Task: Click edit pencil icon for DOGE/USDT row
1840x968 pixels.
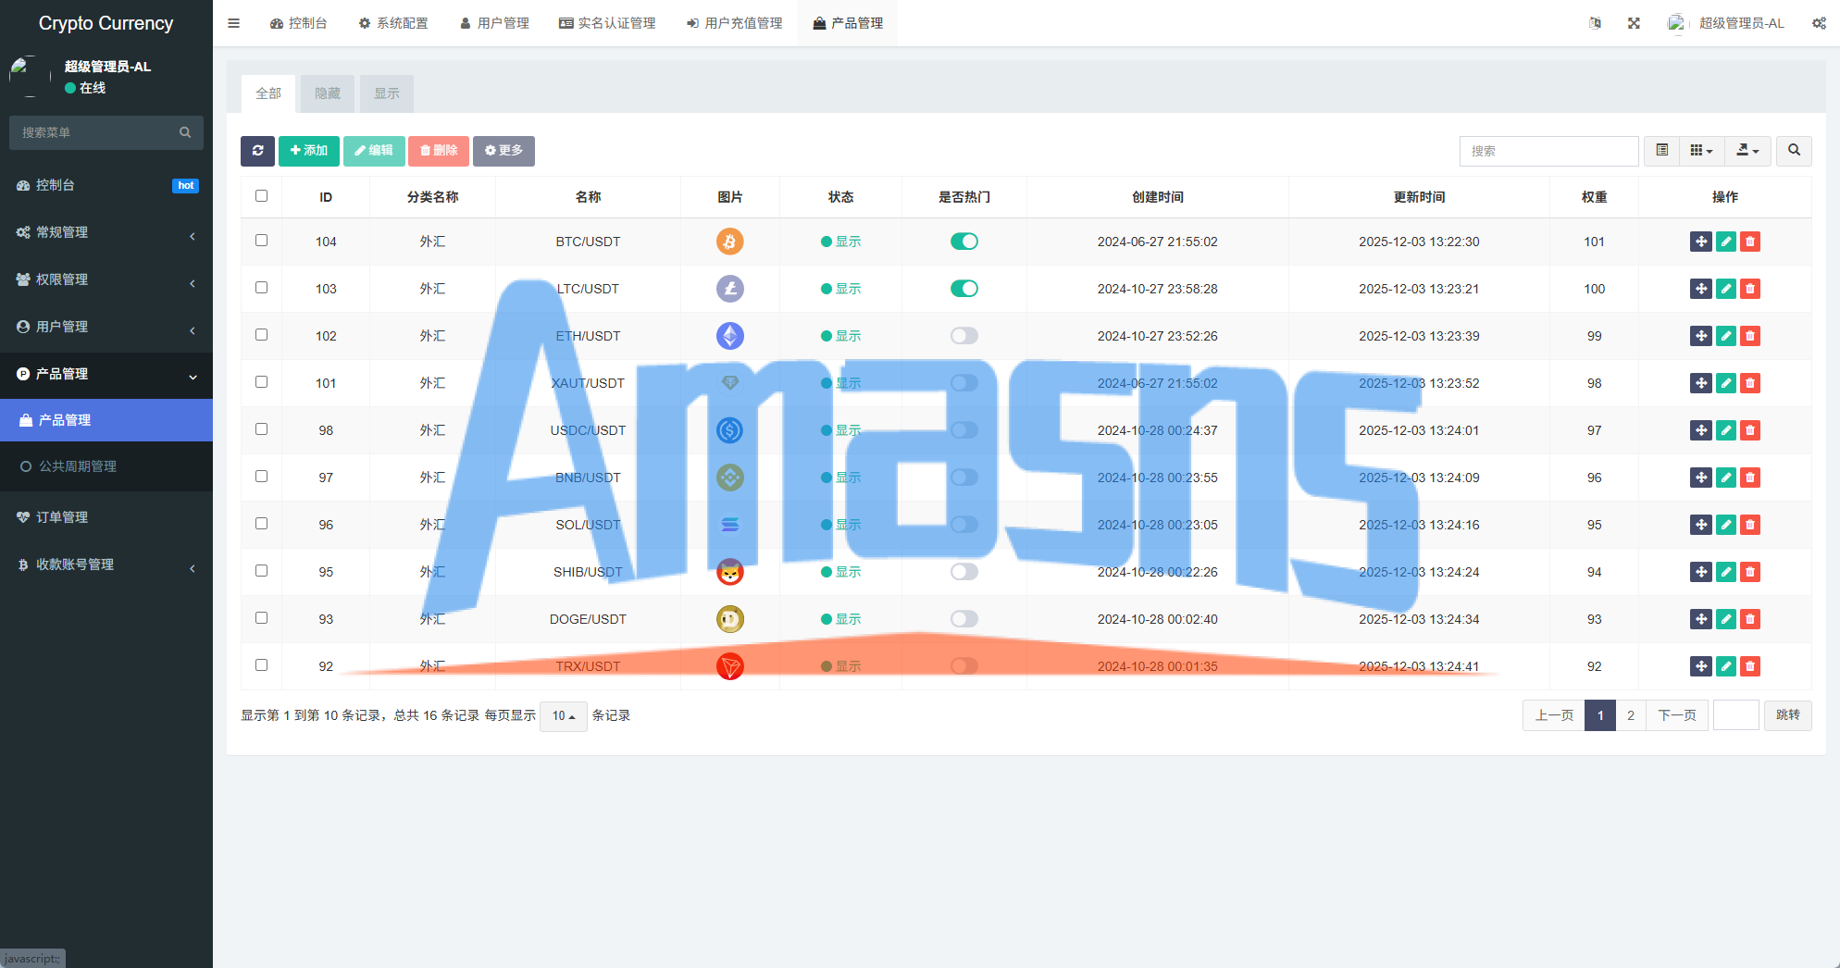Action: (x=1726, y=619)
